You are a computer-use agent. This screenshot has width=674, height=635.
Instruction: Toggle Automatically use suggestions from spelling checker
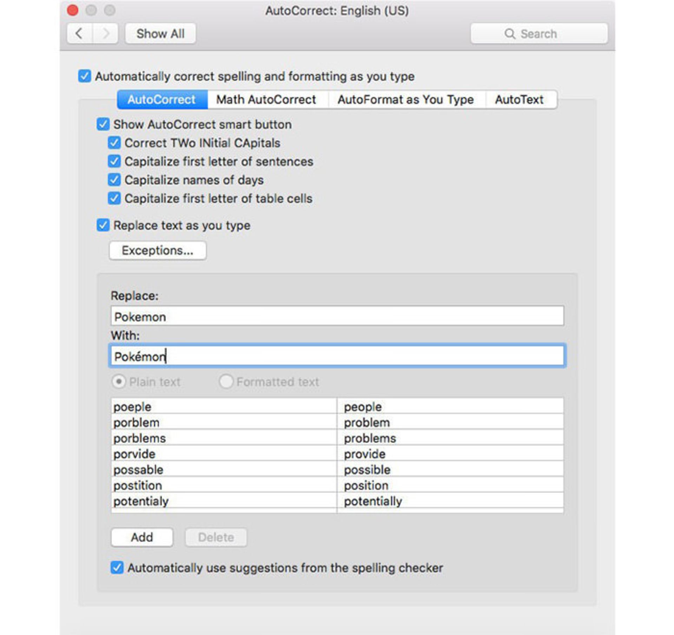click(117, 568)
